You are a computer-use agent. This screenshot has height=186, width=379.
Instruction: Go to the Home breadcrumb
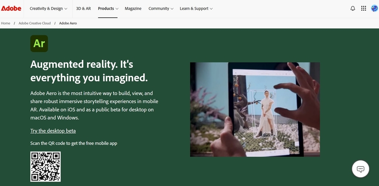pyautogui.click(x=6, y=23)
